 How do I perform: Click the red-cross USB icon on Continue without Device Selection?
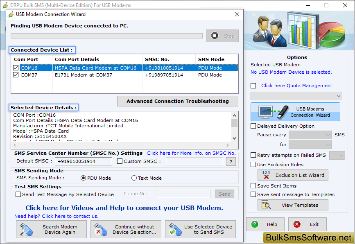coord(101,230)
